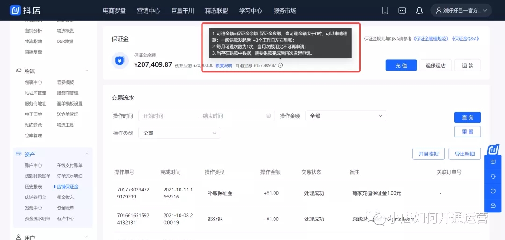Expand the account name dropdown

pyautogui.click(x=461, y=10)
